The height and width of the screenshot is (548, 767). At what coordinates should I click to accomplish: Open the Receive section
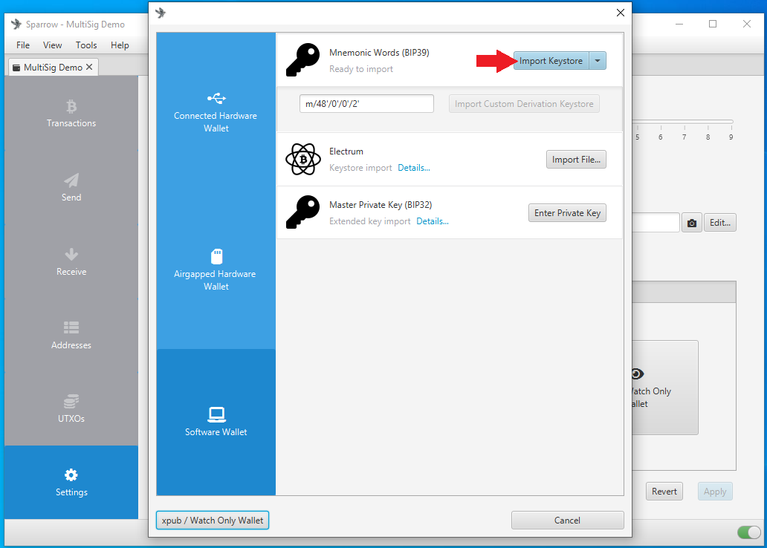click(x=71, y=261)
